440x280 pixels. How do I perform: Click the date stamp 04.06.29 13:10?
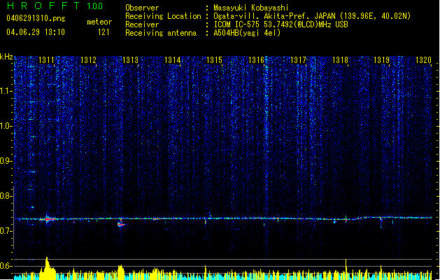pyautogui.click(x=36, y=32)
